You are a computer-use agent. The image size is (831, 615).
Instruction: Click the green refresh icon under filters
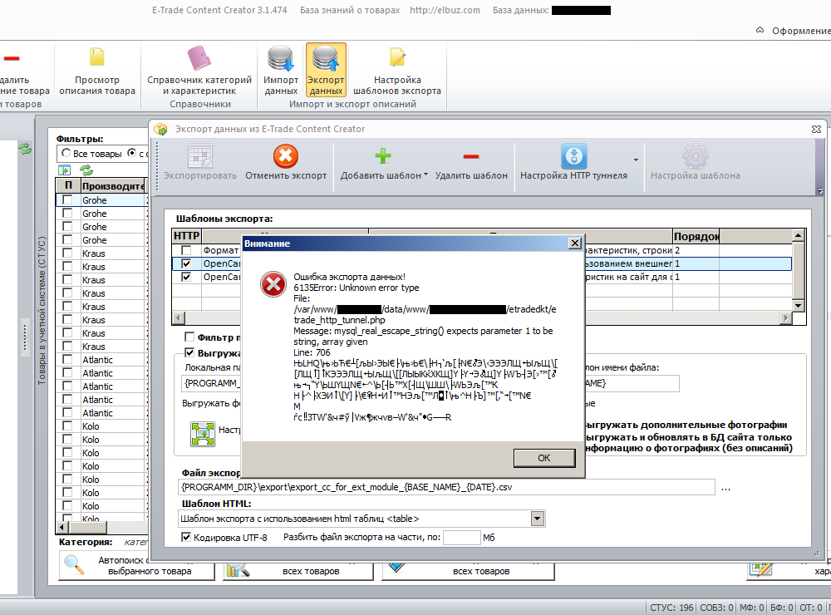coord(86,170)
